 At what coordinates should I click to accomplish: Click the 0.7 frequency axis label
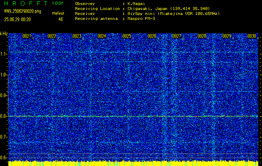[x=3, y=137]
